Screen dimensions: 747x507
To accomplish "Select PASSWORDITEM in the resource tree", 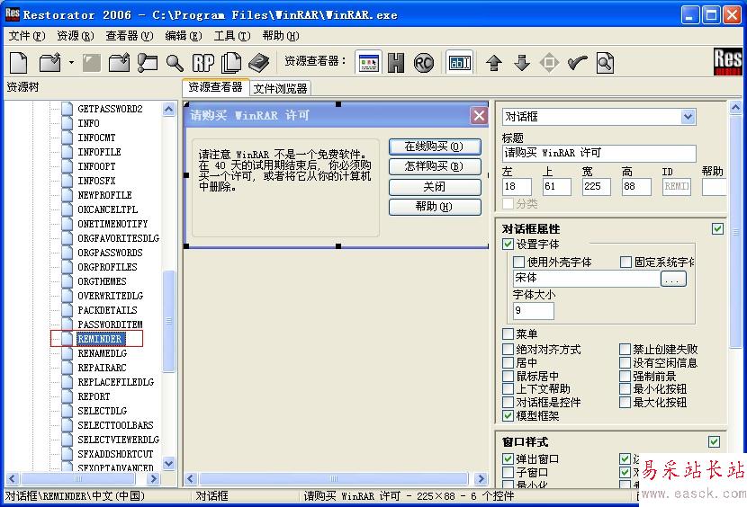I will (x=110, y=325).
